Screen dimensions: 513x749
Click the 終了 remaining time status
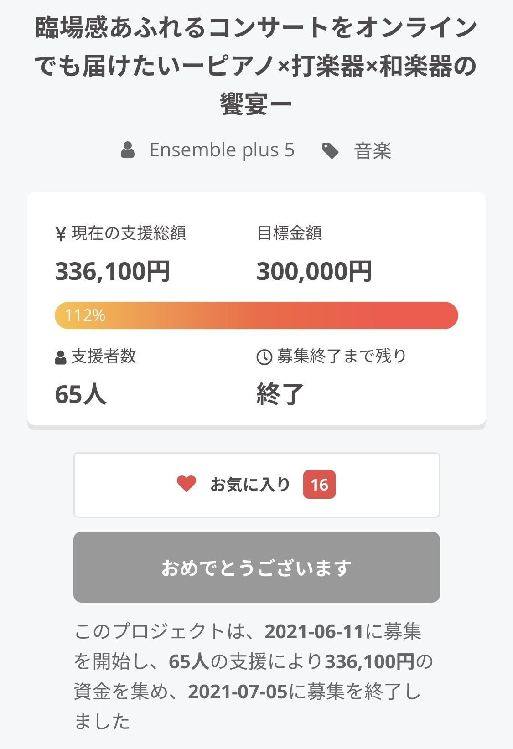[280, 394]
